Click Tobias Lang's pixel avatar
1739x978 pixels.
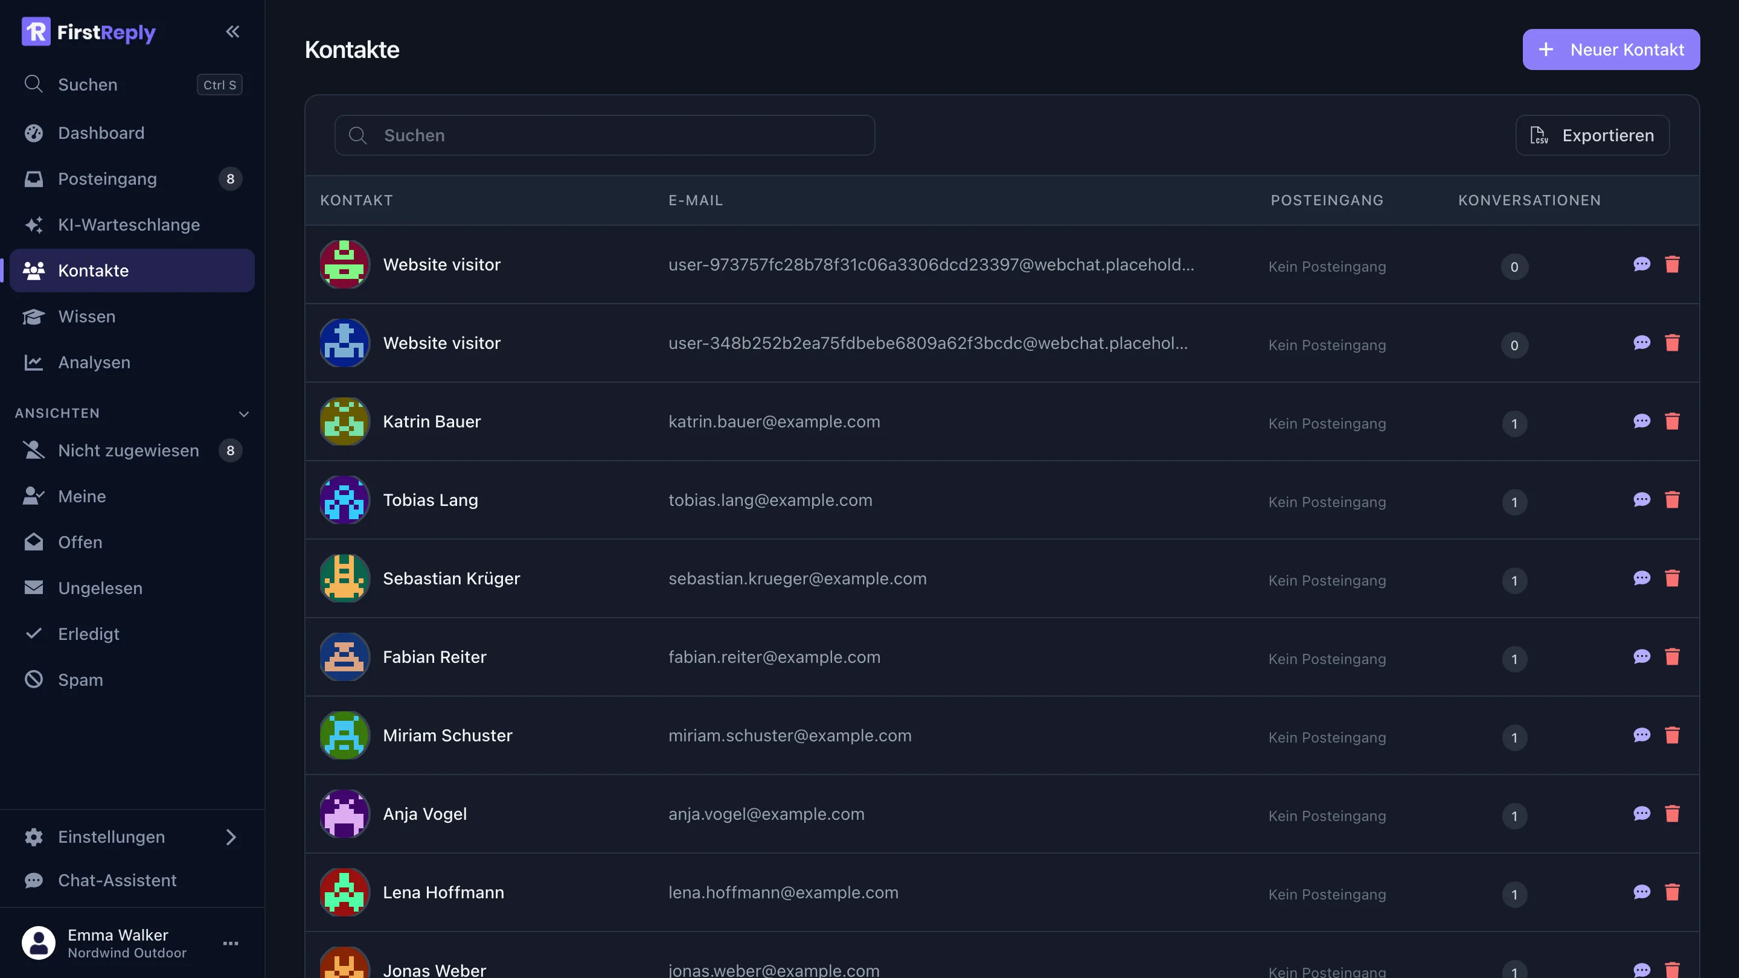pos(344,500)
